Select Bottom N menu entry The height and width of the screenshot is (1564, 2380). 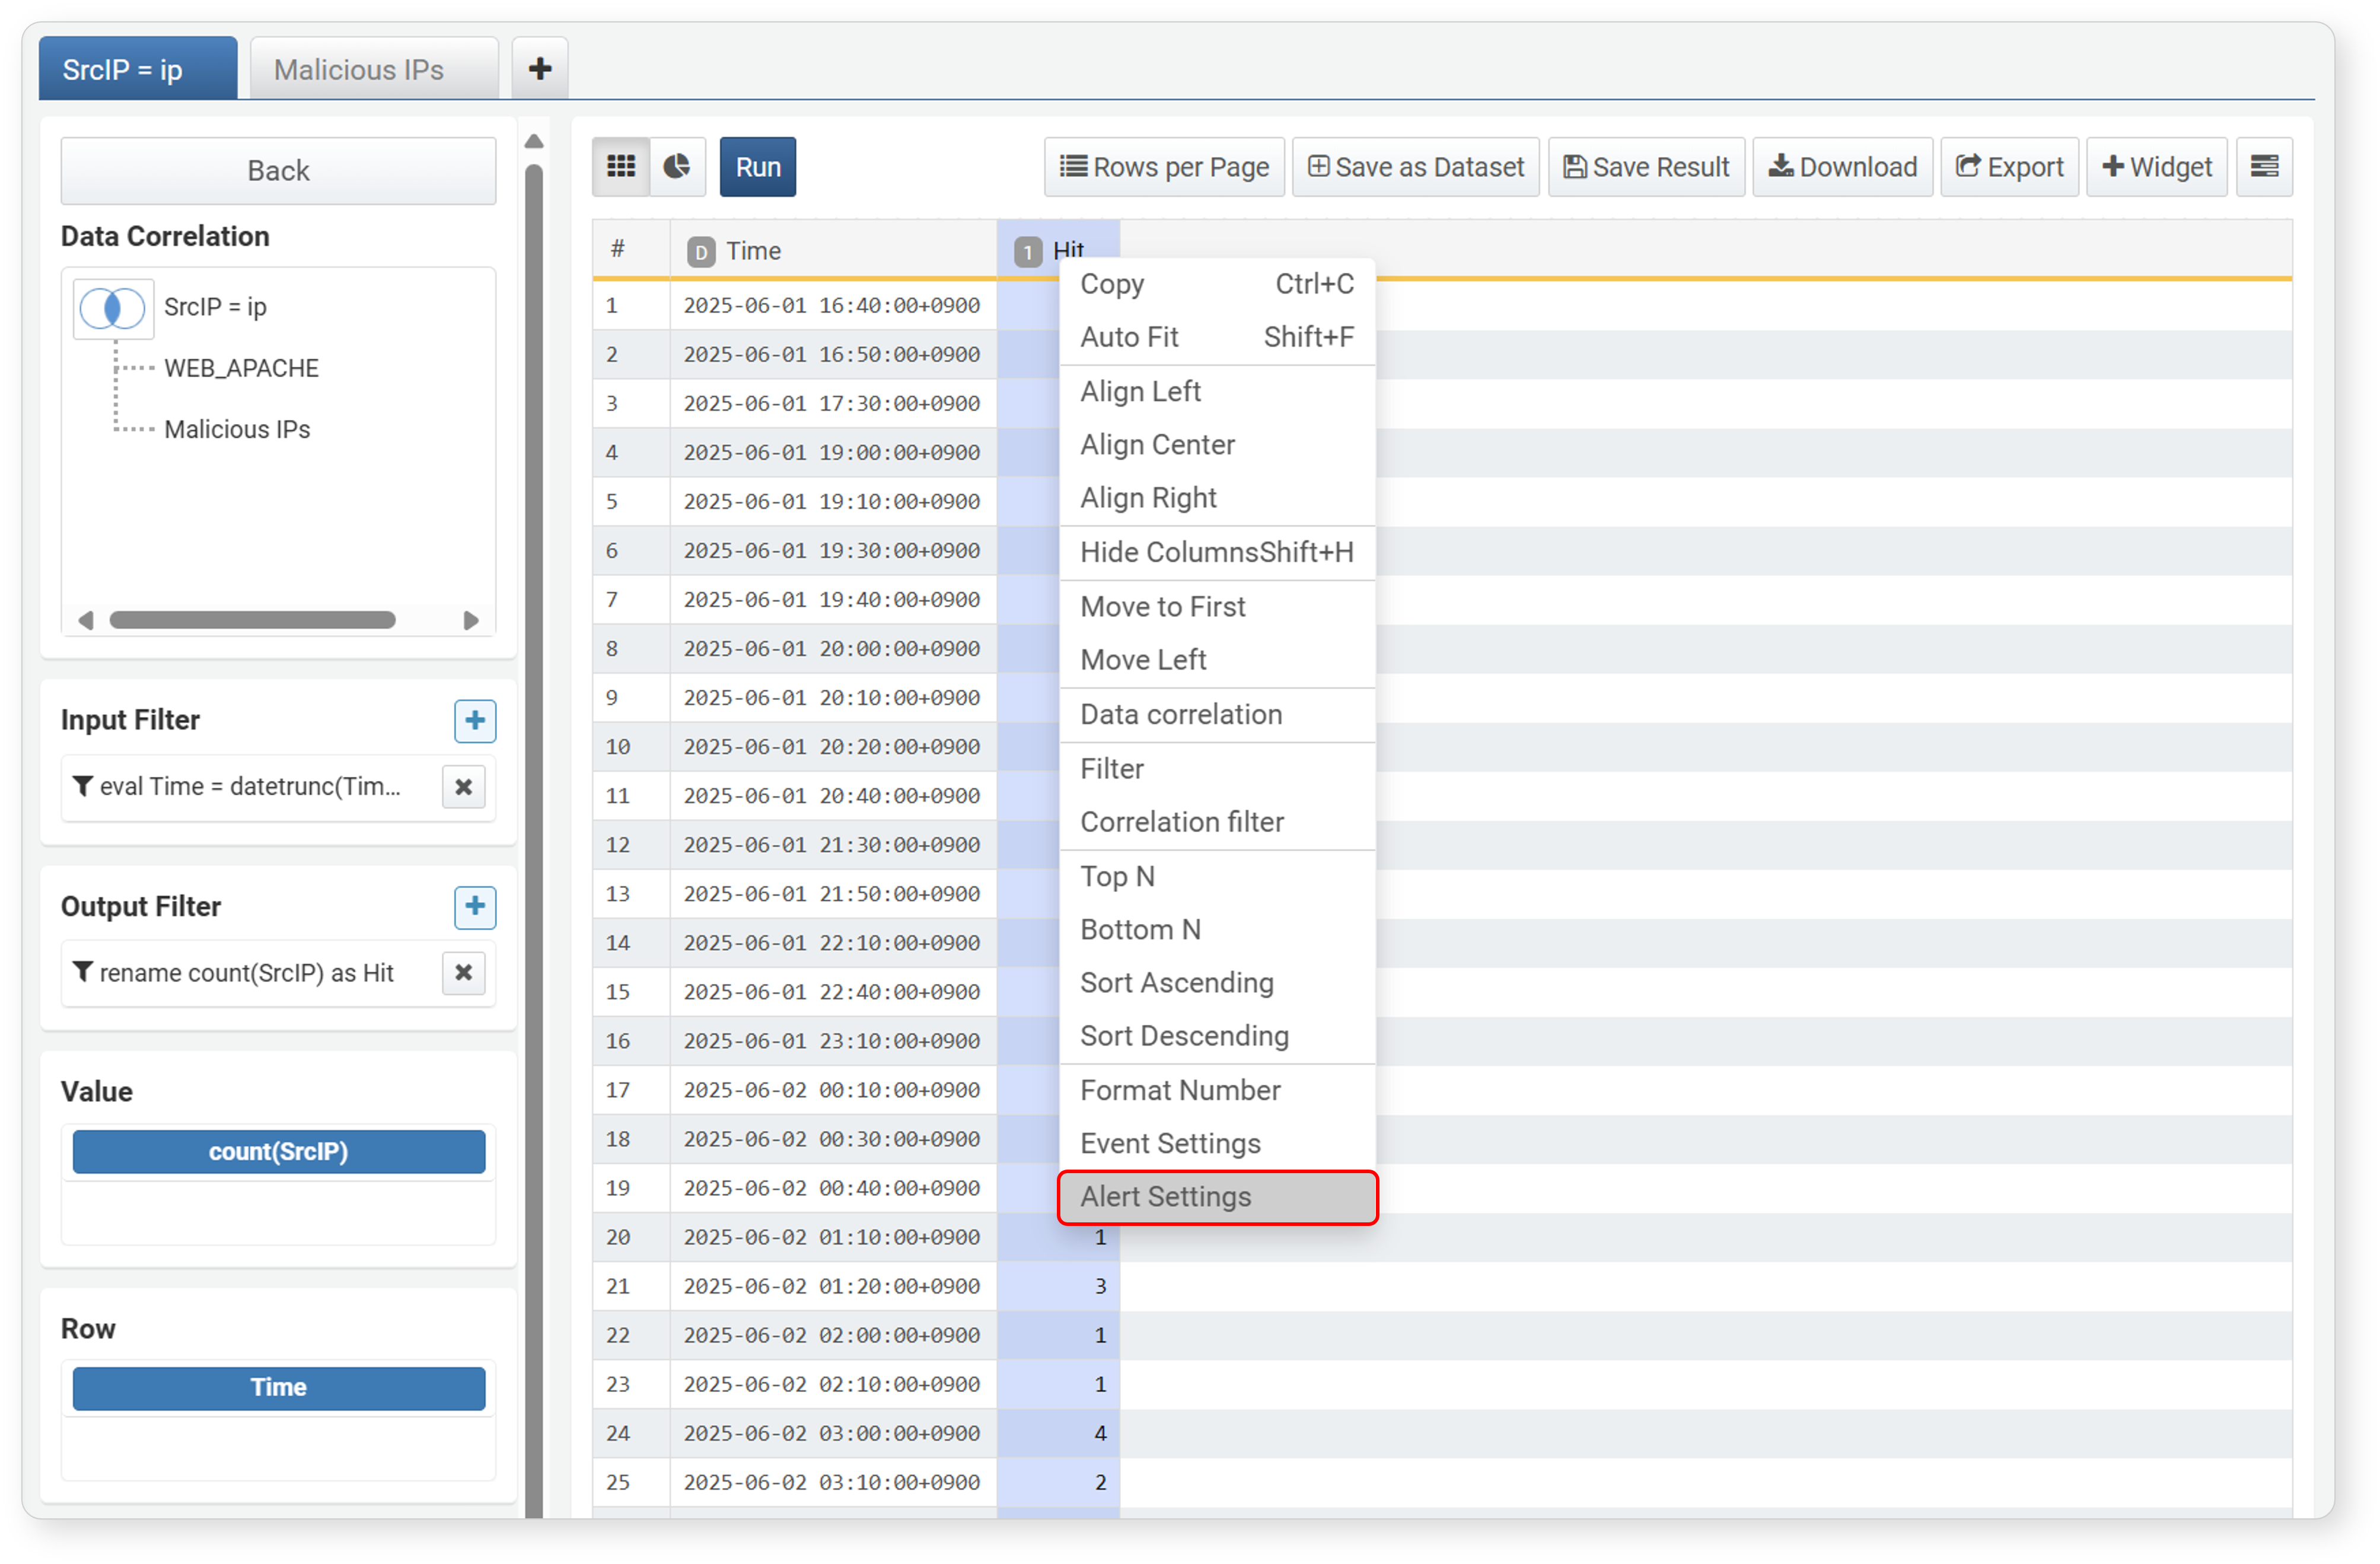pos(1217,930)
